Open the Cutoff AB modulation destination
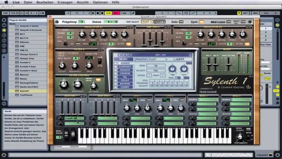 74,118
